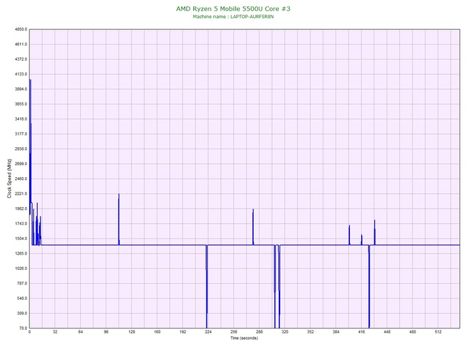Click the 2938.0 y-axis value
This screenshot has height=350, width=467.
[x=20, y=149]
